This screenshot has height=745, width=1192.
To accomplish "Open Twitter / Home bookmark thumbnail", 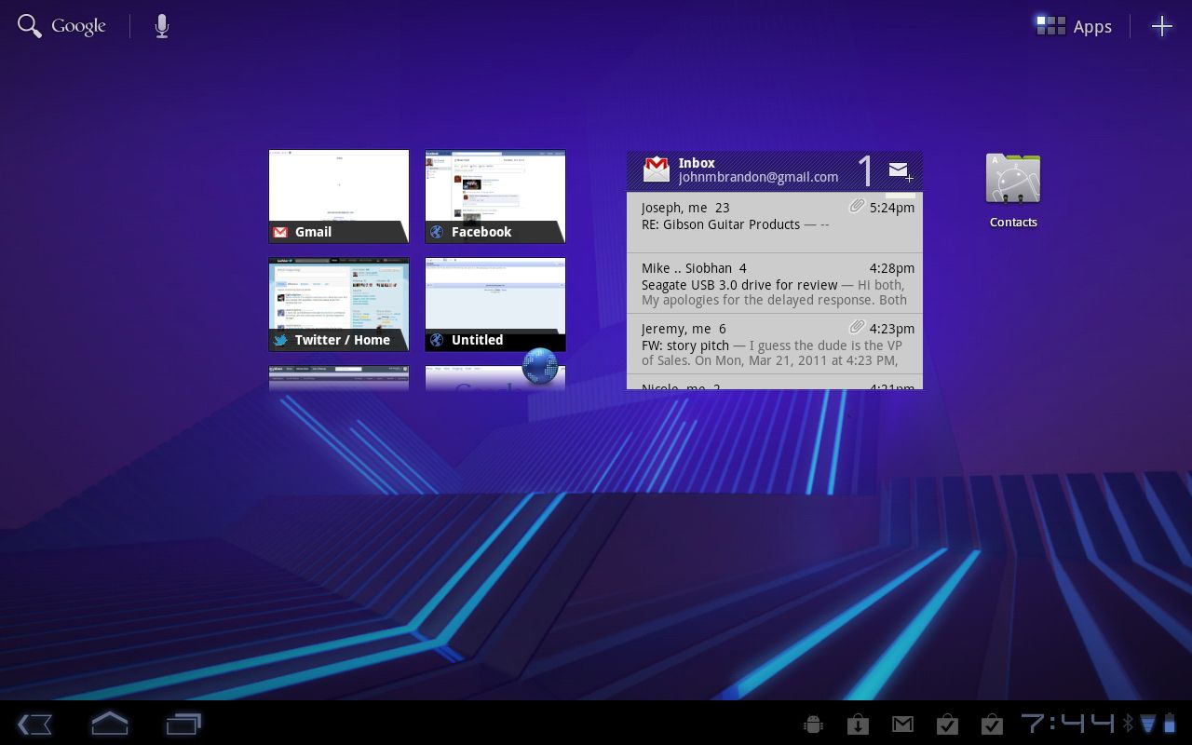I will 339,305.
